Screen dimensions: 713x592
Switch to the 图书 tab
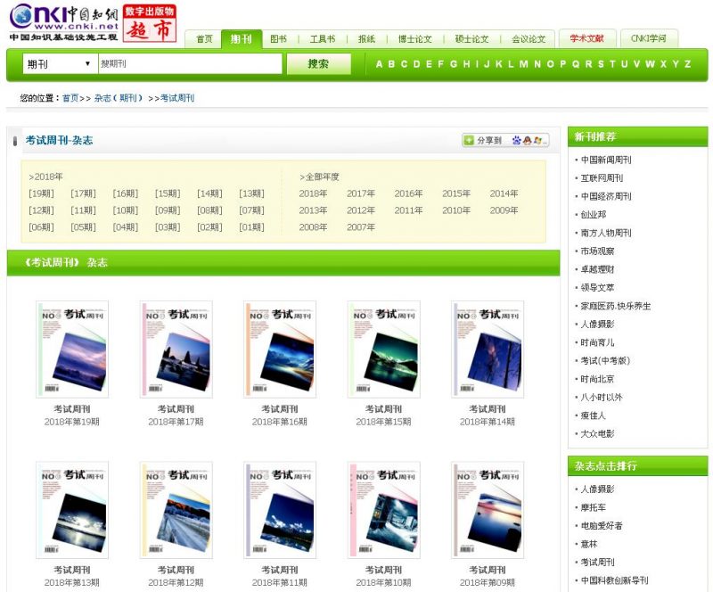tap(277, 38)
